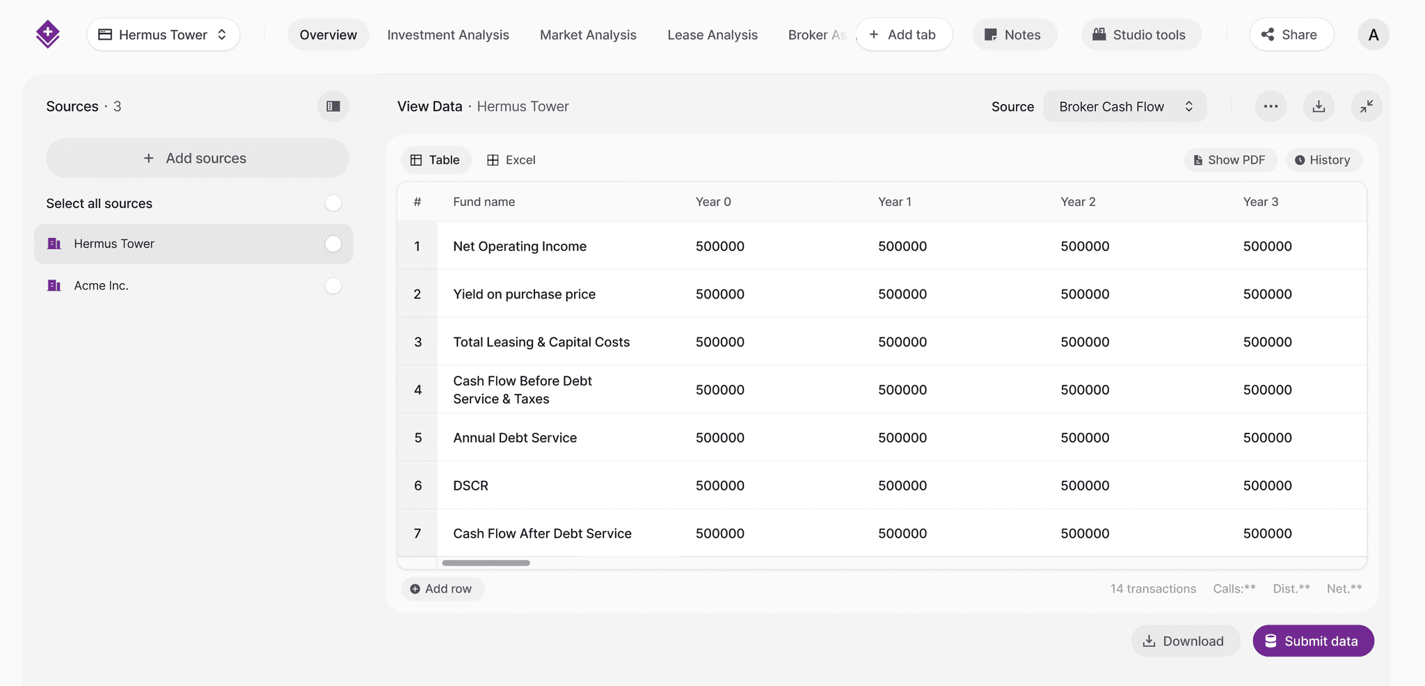Open the more options ellipsis menu
The height and width of the screenshot is (686, 1425).
coord(1271,106)
